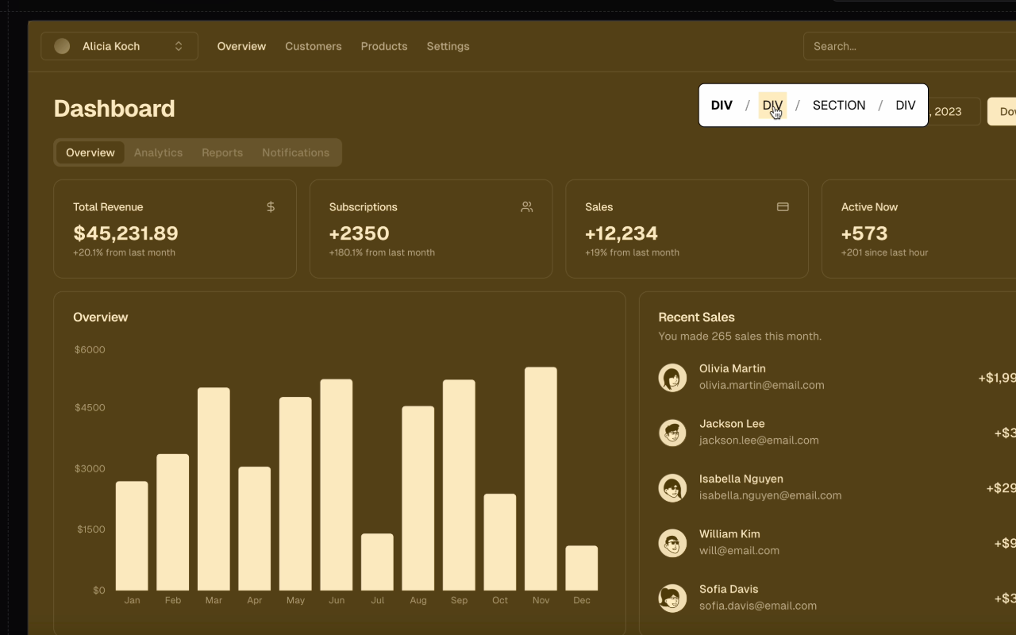Open the Alicia Koch team switcher dropdown

point(119,46)
